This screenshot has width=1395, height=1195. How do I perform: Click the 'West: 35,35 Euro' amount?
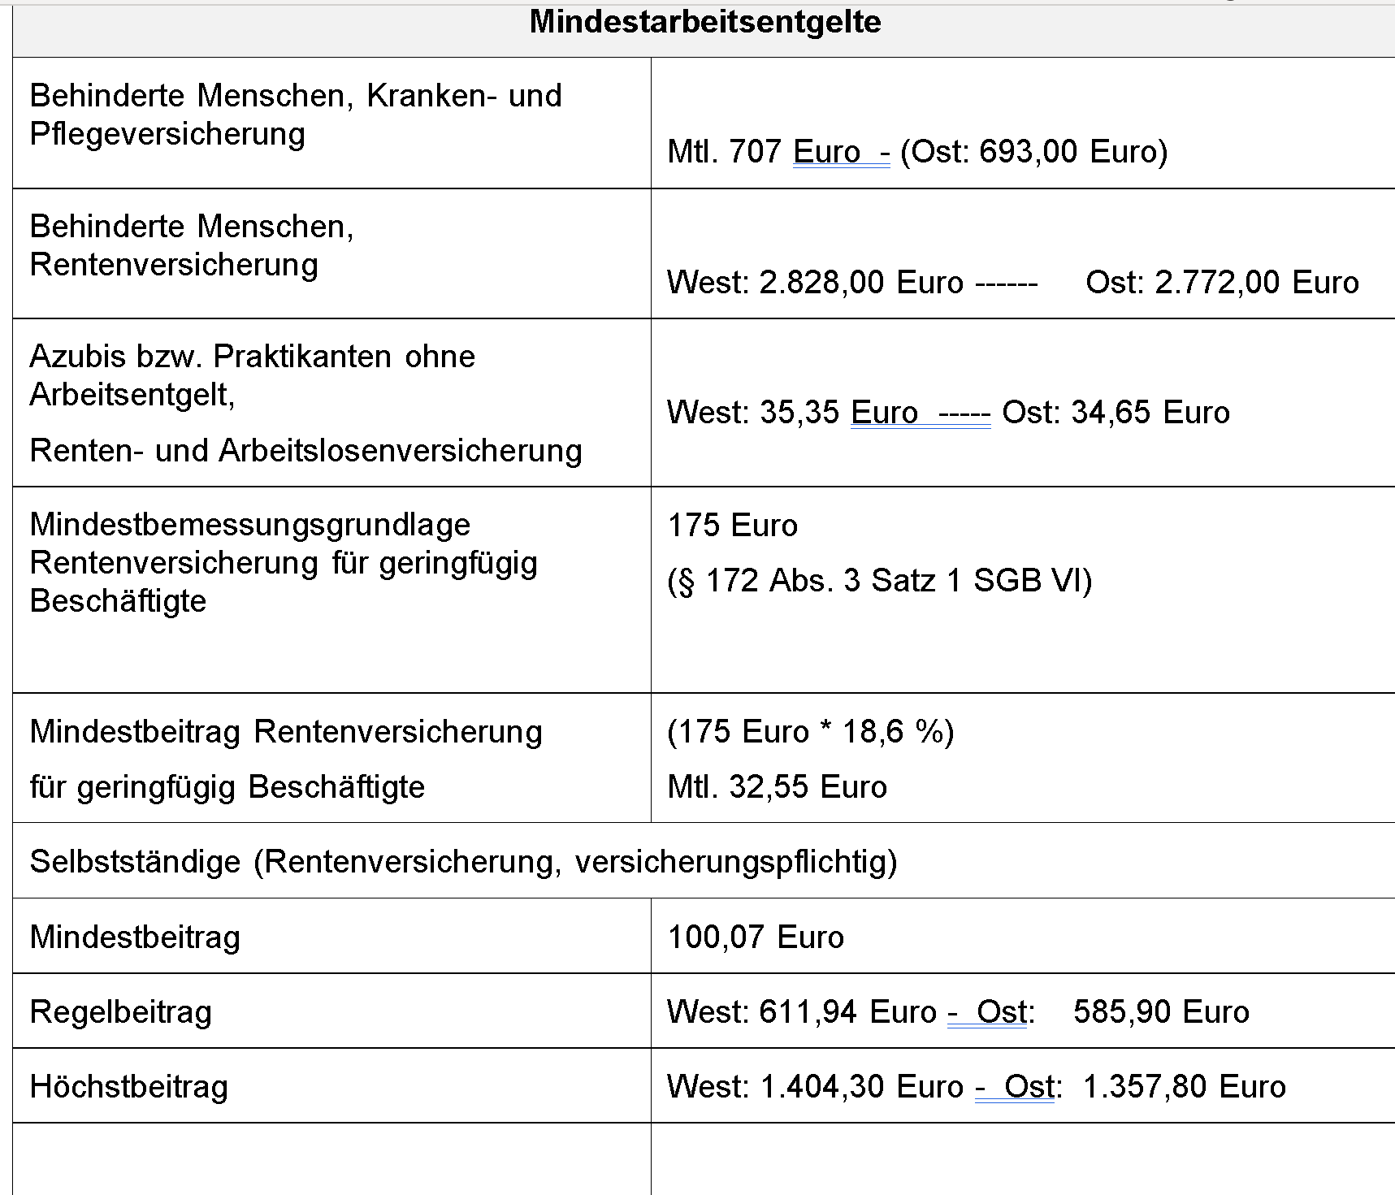point(792,413)
